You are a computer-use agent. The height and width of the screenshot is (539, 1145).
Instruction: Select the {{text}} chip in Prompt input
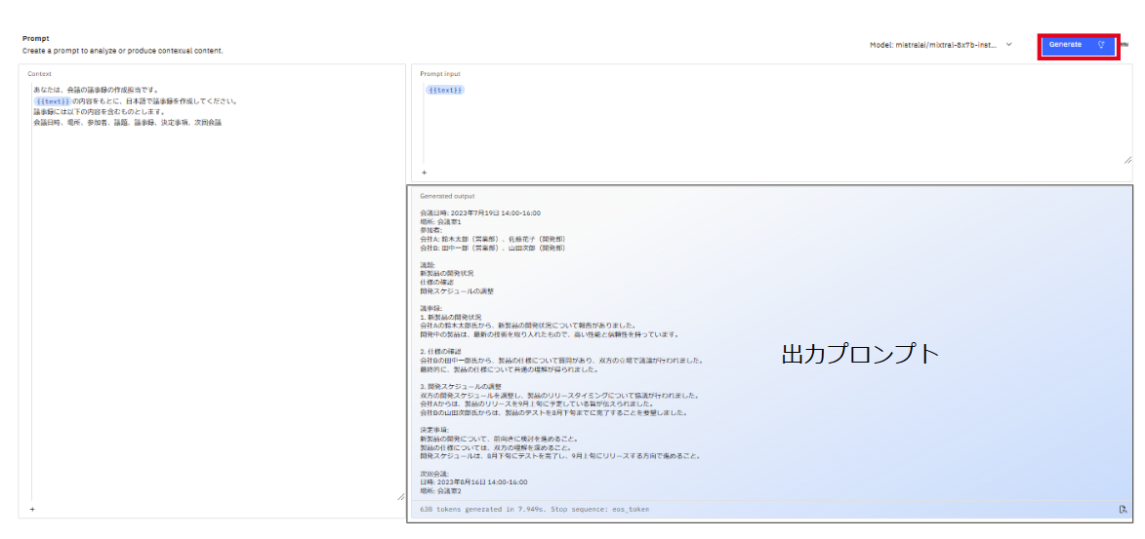point(445,90)
